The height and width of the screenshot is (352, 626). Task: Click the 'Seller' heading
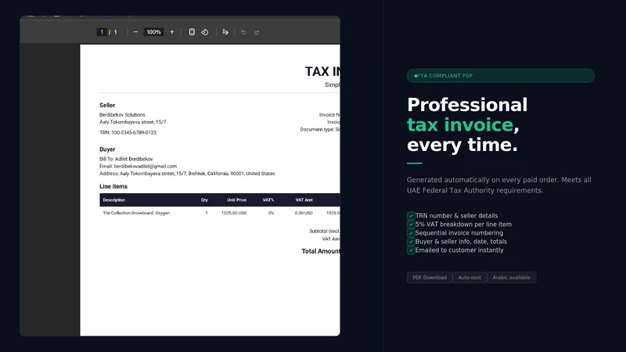107,106
